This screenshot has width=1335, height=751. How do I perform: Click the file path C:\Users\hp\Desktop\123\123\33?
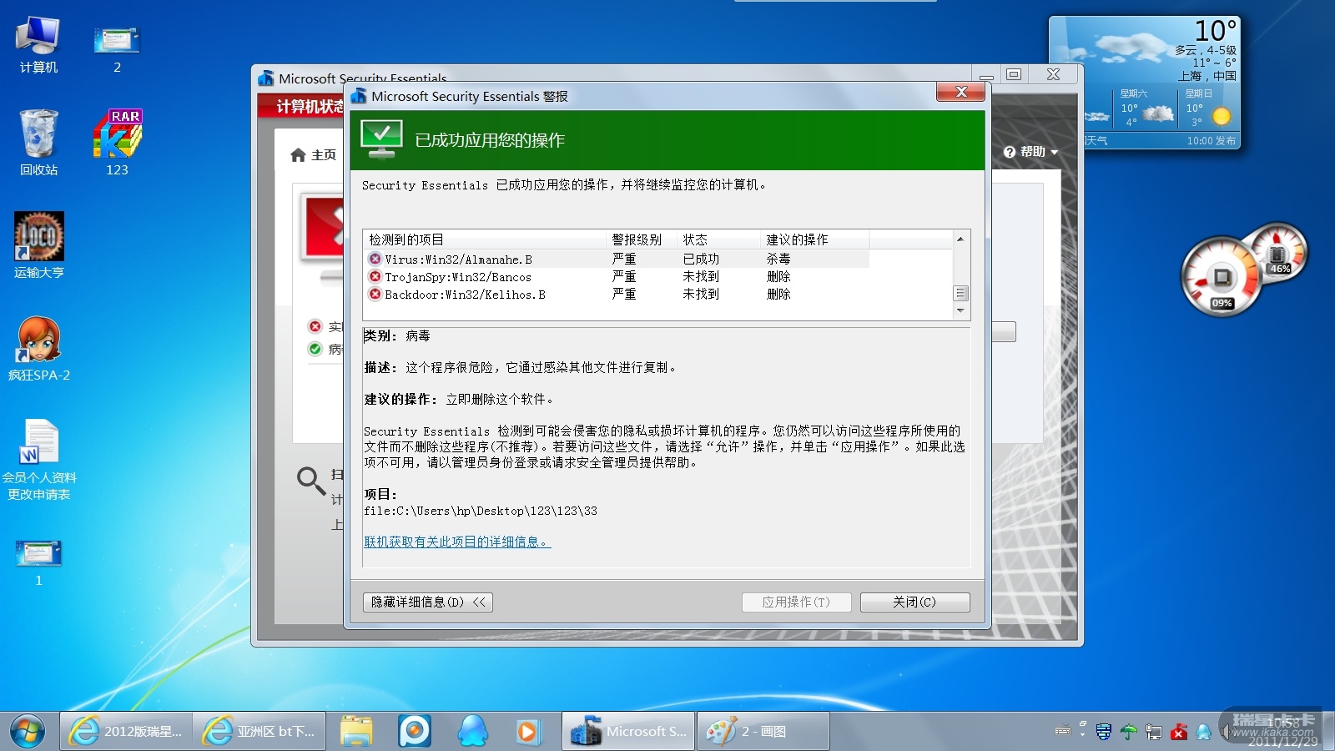point(481,511)
